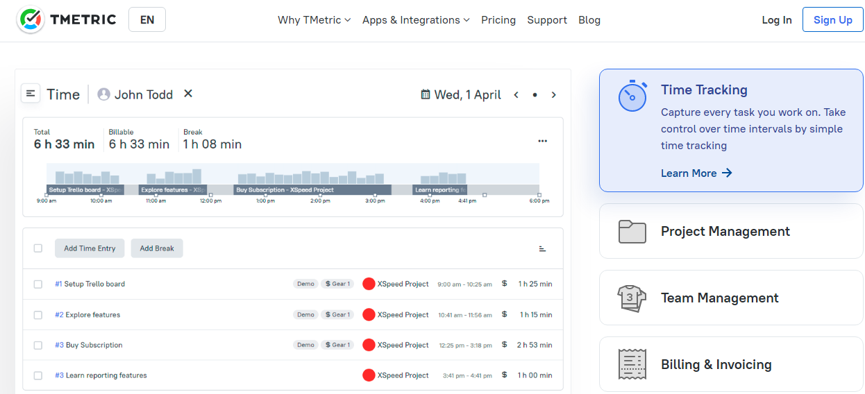The width and height of the screenshot is (865, 394).
Task: Click the TMetric logo icon
Action: point(30,20)
